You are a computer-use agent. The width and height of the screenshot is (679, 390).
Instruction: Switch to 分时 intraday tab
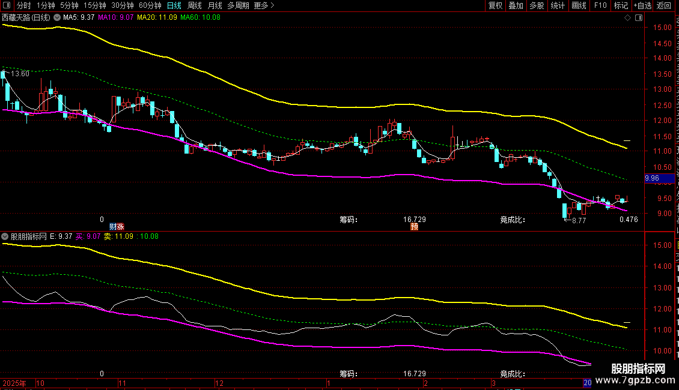click(x=24, y=5)
